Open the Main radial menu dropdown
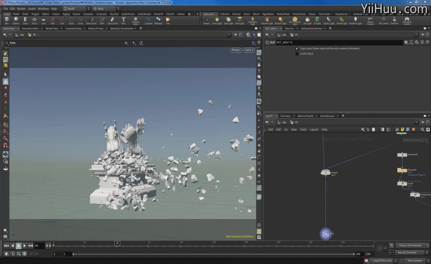 pyautogui.click(x=106, y=8)
